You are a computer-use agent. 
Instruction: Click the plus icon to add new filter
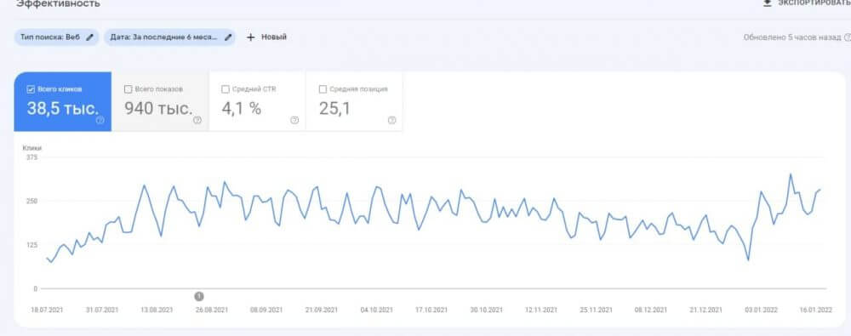[250, 37]
